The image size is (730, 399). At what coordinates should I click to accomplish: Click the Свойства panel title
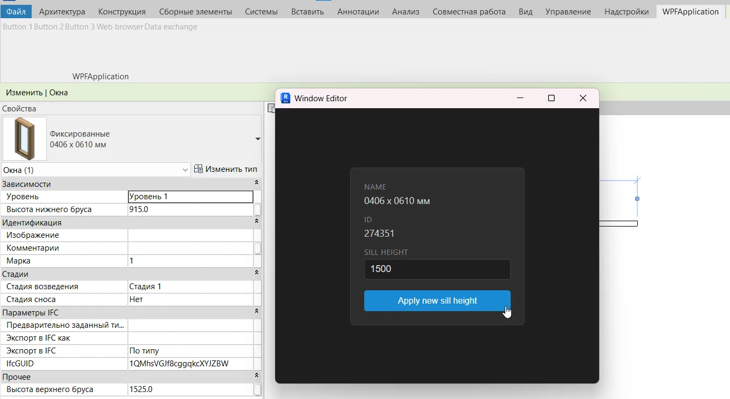pos(19,109)
